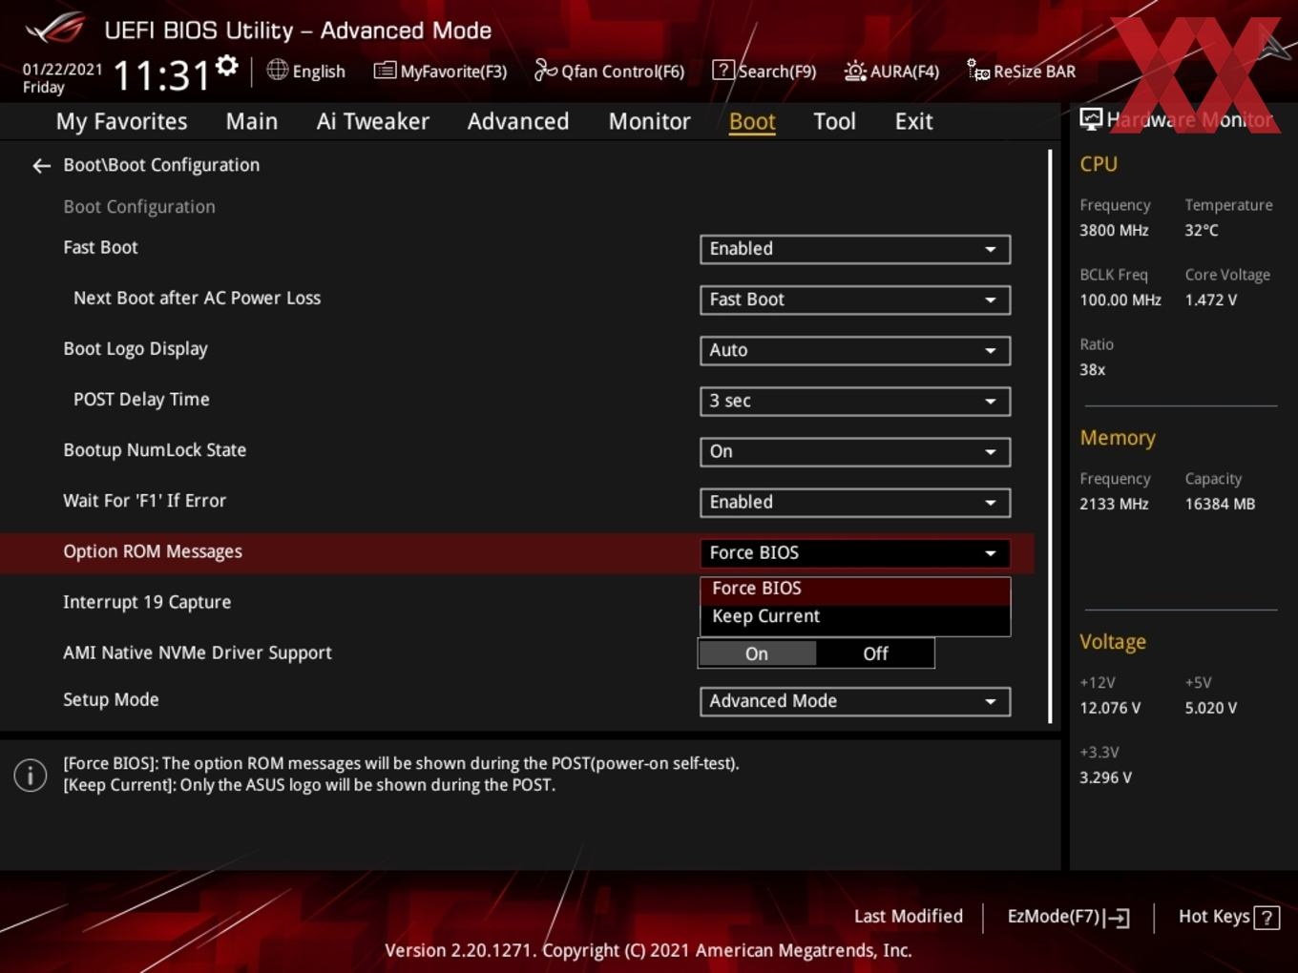Switch to the Exit tab
This screenshot has height=973, width=1298.
[x=913, y=121]
